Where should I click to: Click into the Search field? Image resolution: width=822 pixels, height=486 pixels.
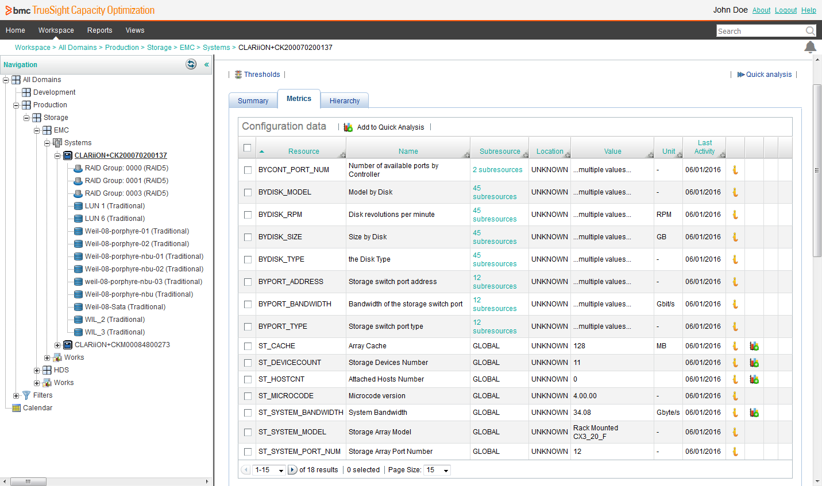point(760,31)
